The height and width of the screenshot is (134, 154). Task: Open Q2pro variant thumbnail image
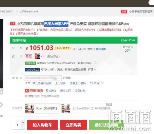point(66,108)
